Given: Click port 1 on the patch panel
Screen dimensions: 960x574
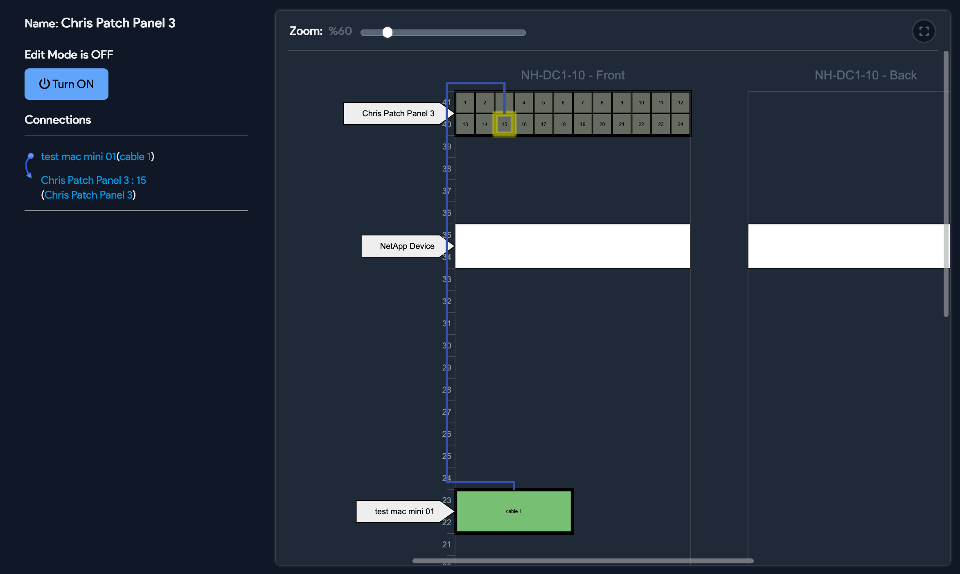Looking at the screenshot, I should [465, 102].
